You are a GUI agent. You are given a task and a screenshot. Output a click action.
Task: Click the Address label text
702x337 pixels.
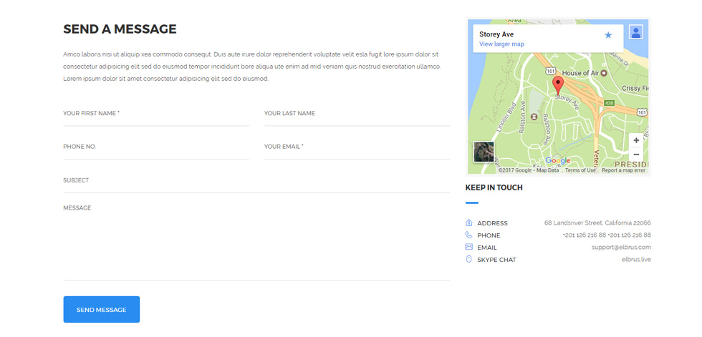[x=493, y=223]
